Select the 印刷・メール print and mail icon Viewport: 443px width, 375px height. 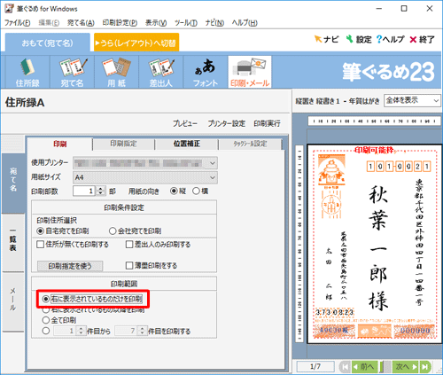250,72
